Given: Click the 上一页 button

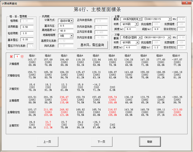Looking at the screenshot, I should point(48,141).
